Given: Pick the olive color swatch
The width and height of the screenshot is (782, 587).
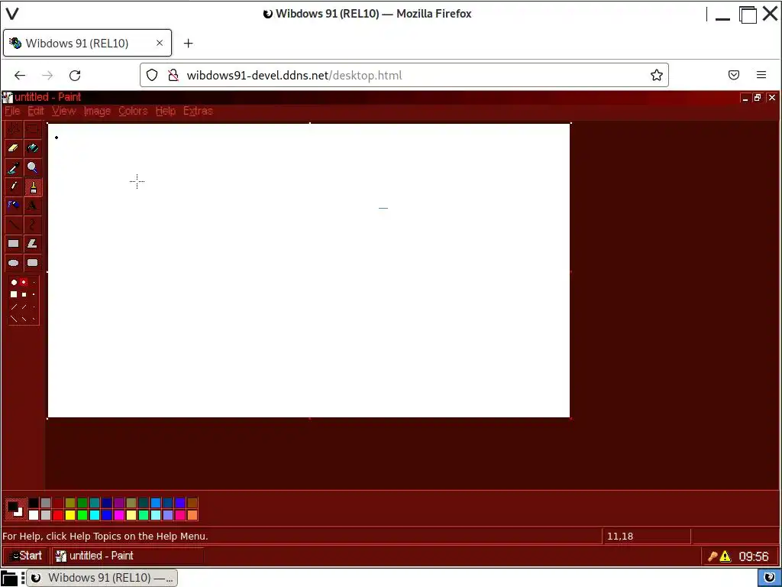Looking at the screenshot, I should pos(70,503).
